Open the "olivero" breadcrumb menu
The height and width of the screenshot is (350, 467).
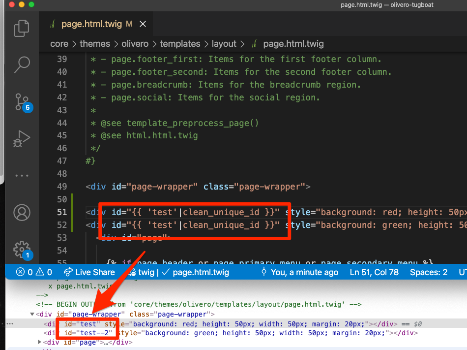coord(134,44)
